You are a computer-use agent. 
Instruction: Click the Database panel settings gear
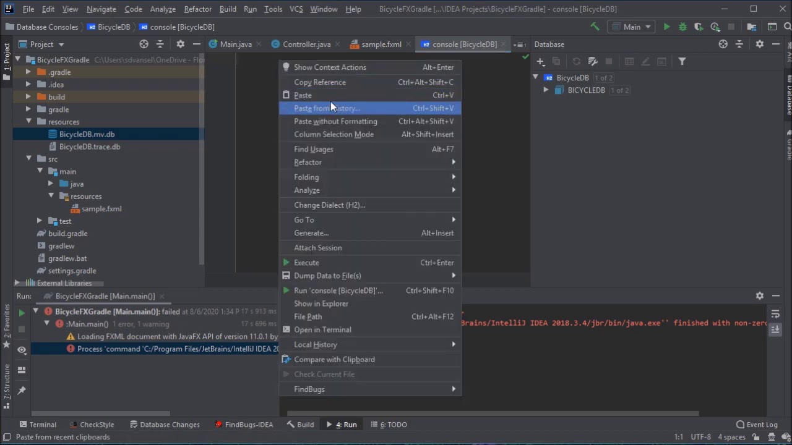click(x=759, y=44)
